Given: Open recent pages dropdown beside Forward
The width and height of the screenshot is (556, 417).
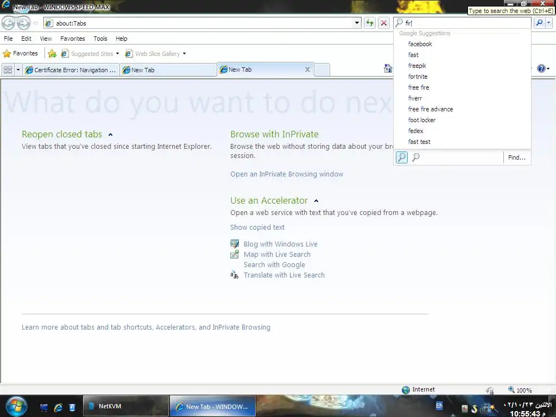Looking at the screenshot, I should point(35,23).
